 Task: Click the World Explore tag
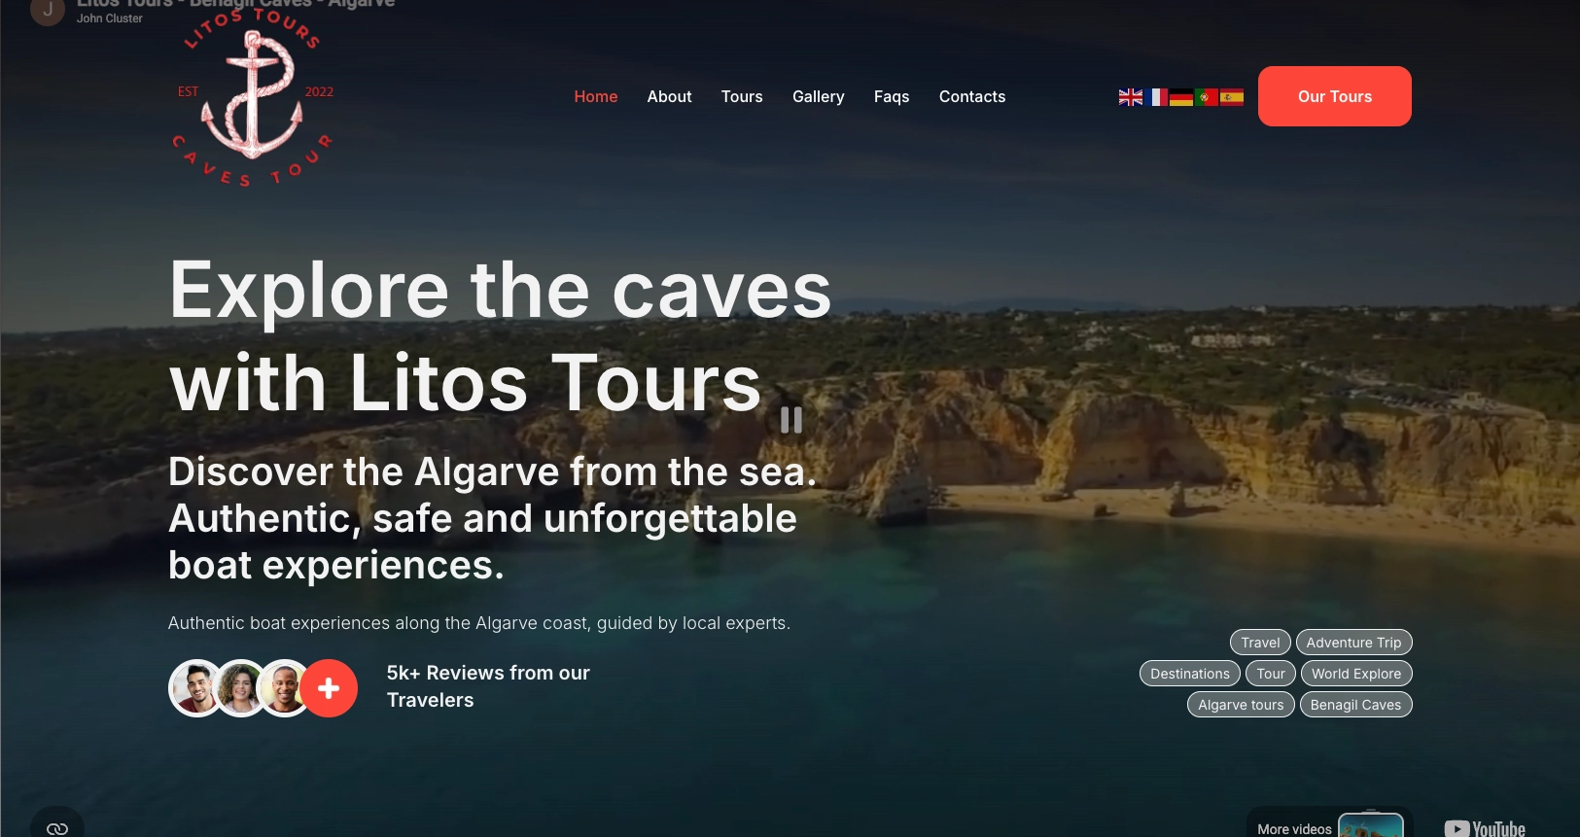pyautogui.click(x=1356, y=674)
